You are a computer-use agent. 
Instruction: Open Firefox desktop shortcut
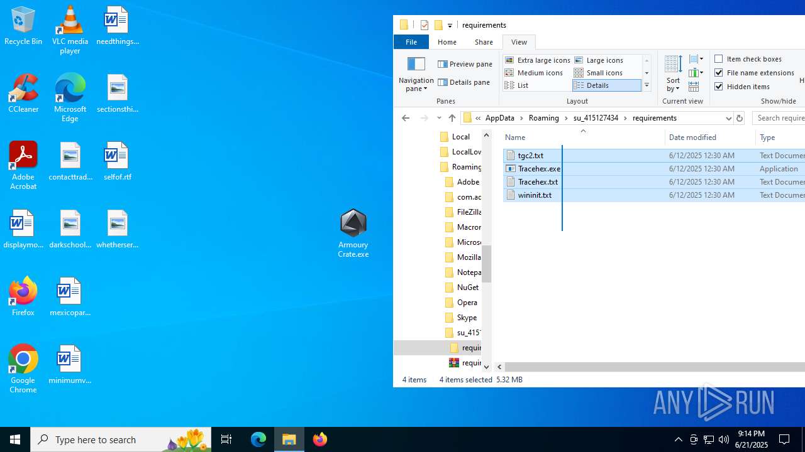23,297
